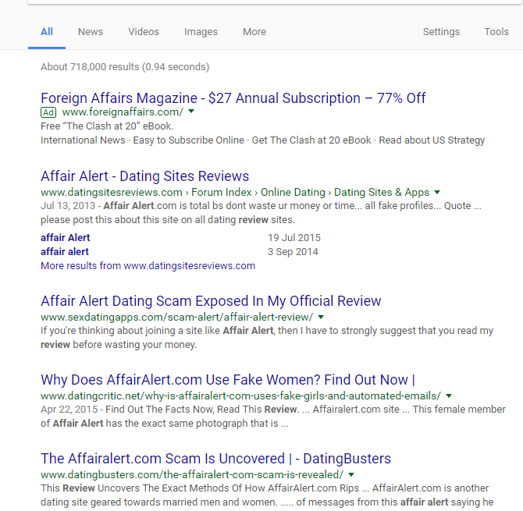Expand the arrow next to datingsitesreviews.com breadcrumb
Viewport: 523px width, 511px height.
click(x=437, y=192)
